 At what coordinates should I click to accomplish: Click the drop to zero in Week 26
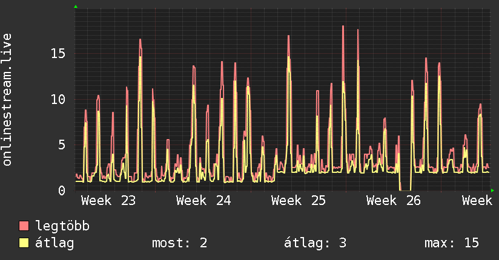(405, 186)
